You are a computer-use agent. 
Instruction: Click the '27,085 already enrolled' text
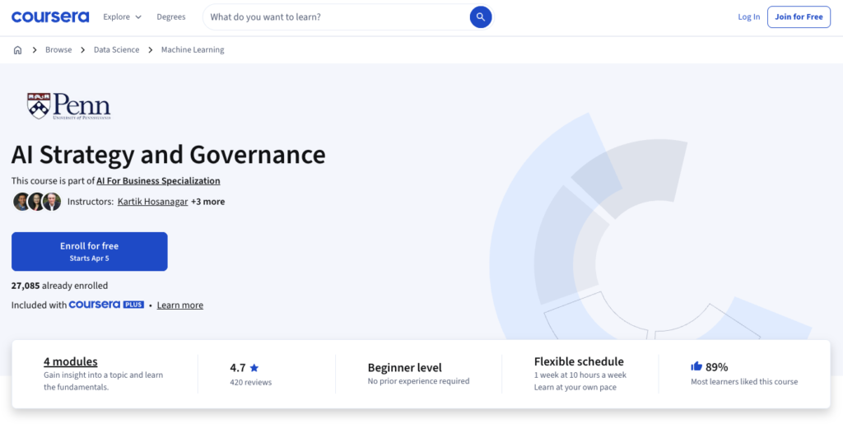(59, 286)
